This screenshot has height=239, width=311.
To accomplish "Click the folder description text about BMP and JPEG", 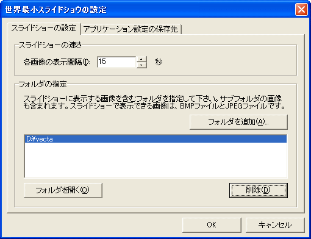I will pyautogui.click(x=154, y=102).
